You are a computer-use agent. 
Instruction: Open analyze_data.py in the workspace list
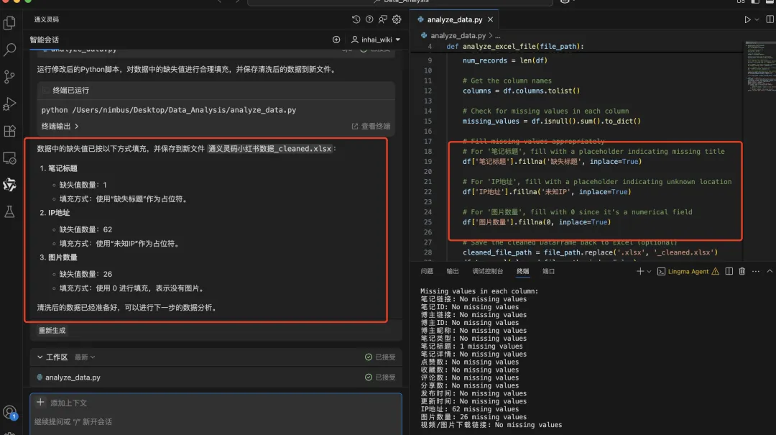point(73,377)
